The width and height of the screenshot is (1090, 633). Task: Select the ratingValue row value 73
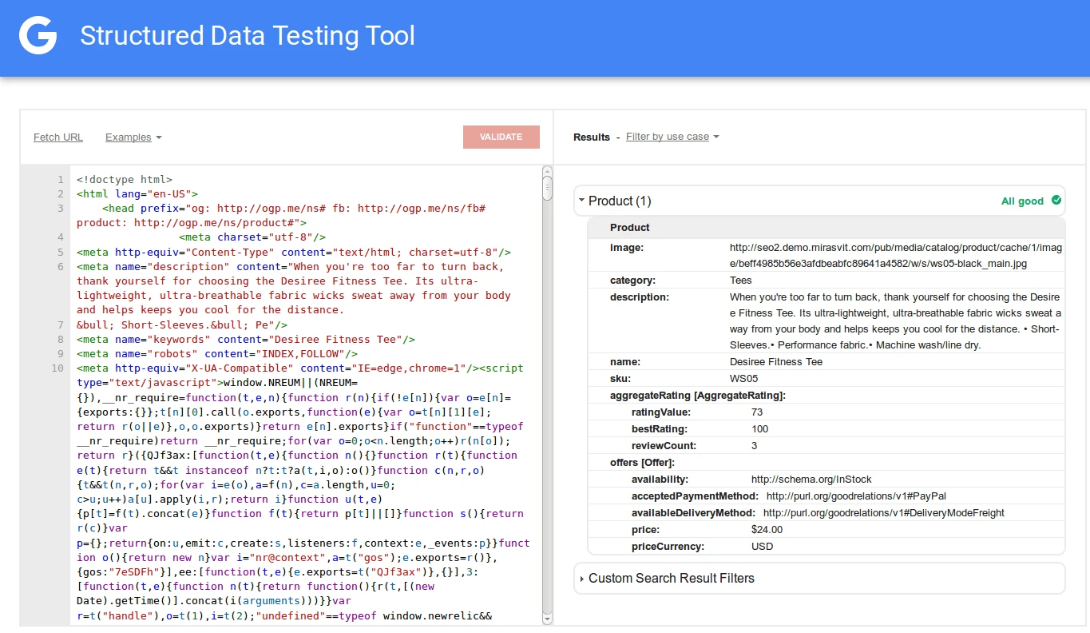coord(759,412)
